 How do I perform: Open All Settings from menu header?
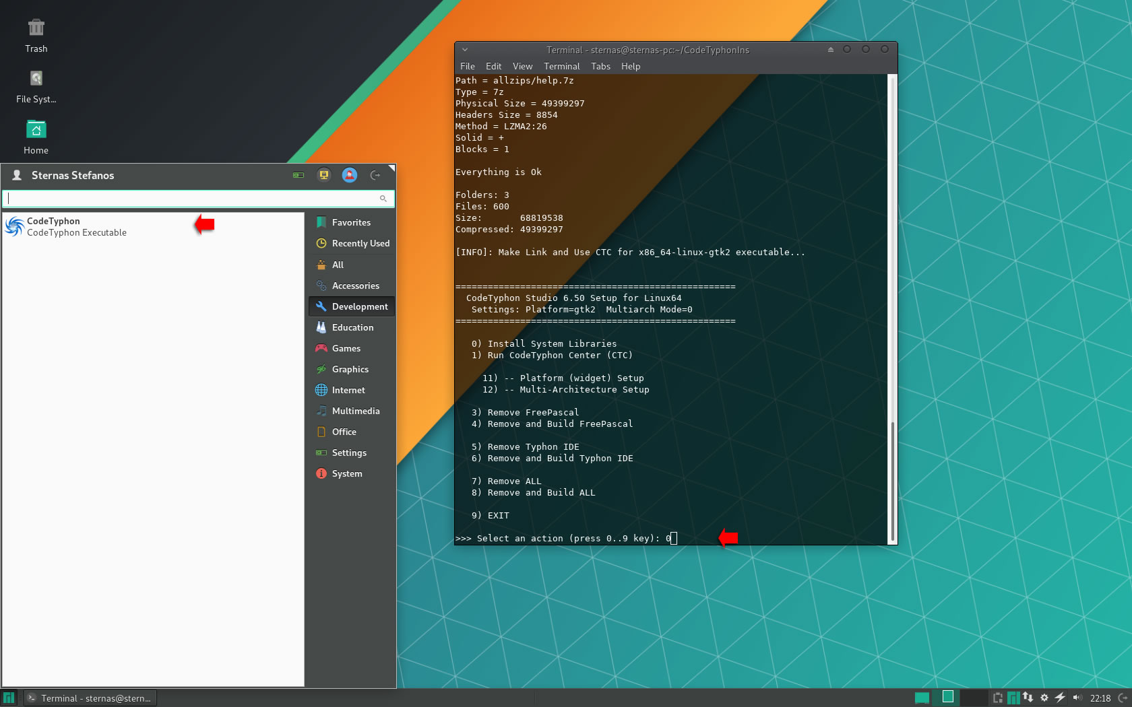(x=298, y=175)
